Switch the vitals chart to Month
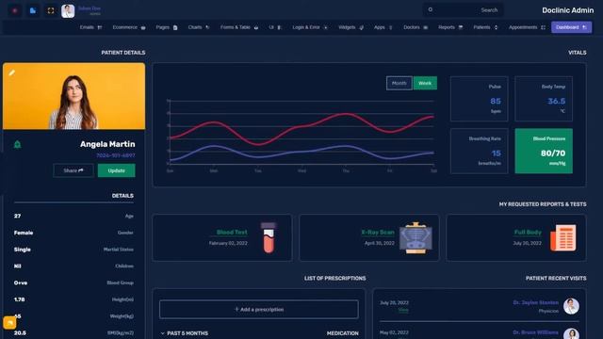 click(399, 83)
